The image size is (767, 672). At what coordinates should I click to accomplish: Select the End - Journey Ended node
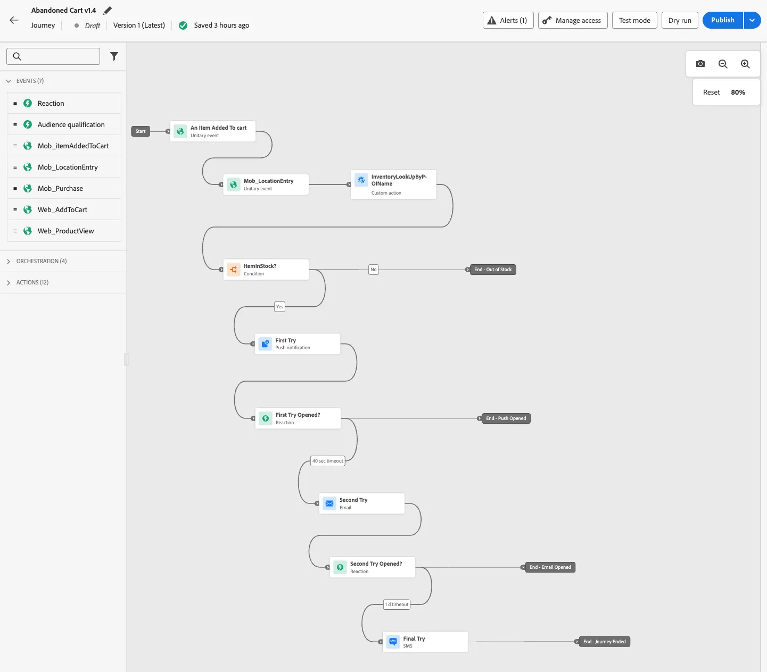pos(605,642)
